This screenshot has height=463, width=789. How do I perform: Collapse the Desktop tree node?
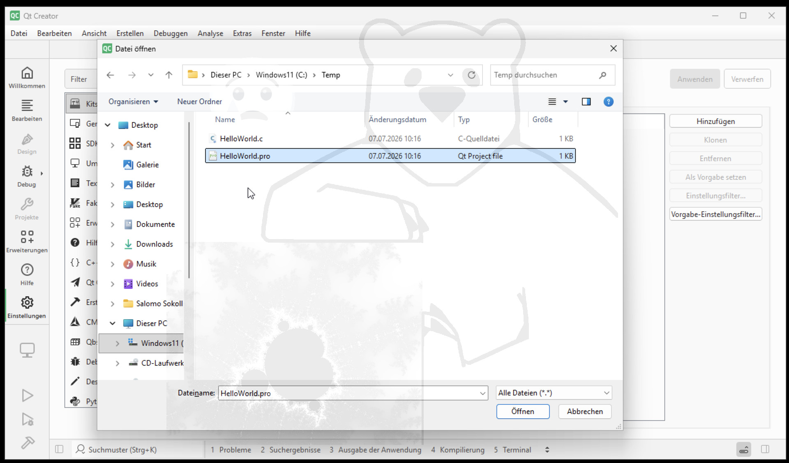coord(108,125)
